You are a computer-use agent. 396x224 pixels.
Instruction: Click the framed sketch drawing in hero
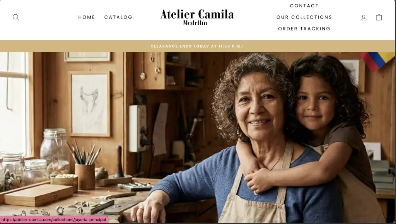coord(90,104)
